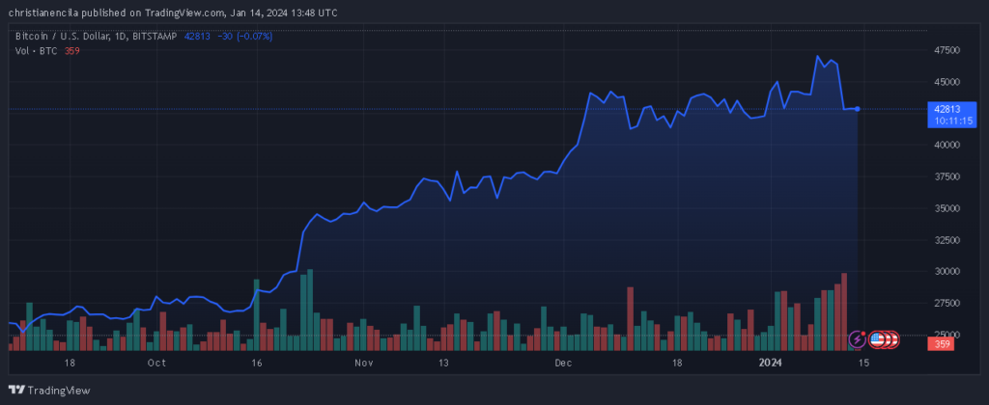989x405 pixels.
Task: Open the US flag economic event marker
Action: tap(877, 339)
